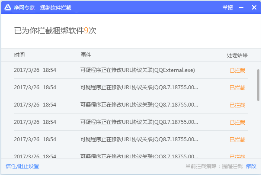Click the timestamp of the first log entry
The height and width of the screenshot is (175, 262).
tap(35, 70)
